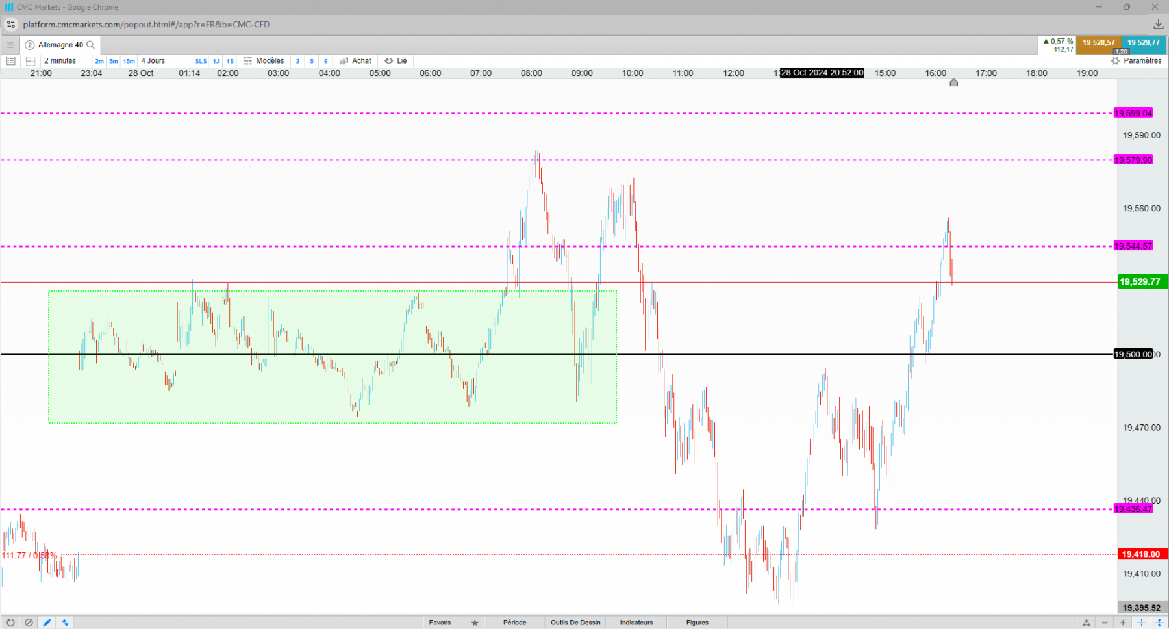Click the zoom in plus icon
The height and width of the screenshot is (629, 1169).
(1123, 623)
